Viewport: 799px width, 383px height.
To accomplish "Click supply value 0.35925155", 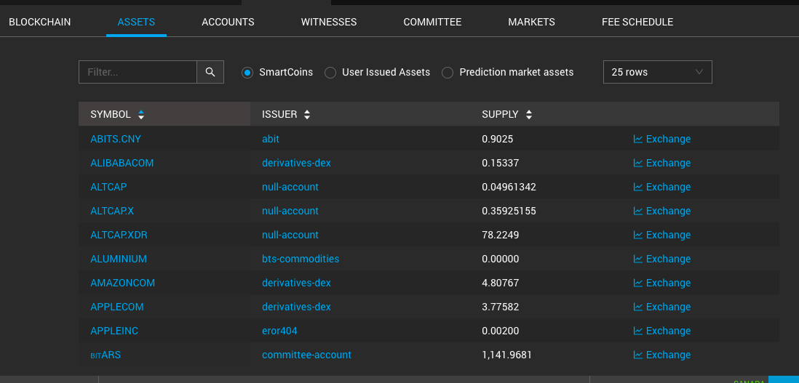I will [x=509, y=211].
